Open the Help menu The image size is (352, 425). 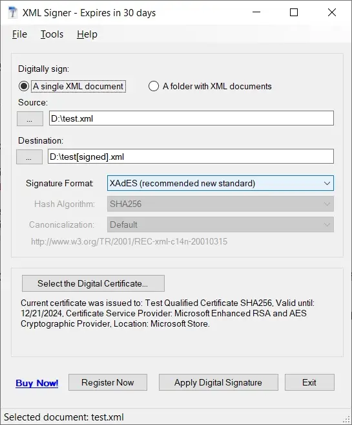87,34
